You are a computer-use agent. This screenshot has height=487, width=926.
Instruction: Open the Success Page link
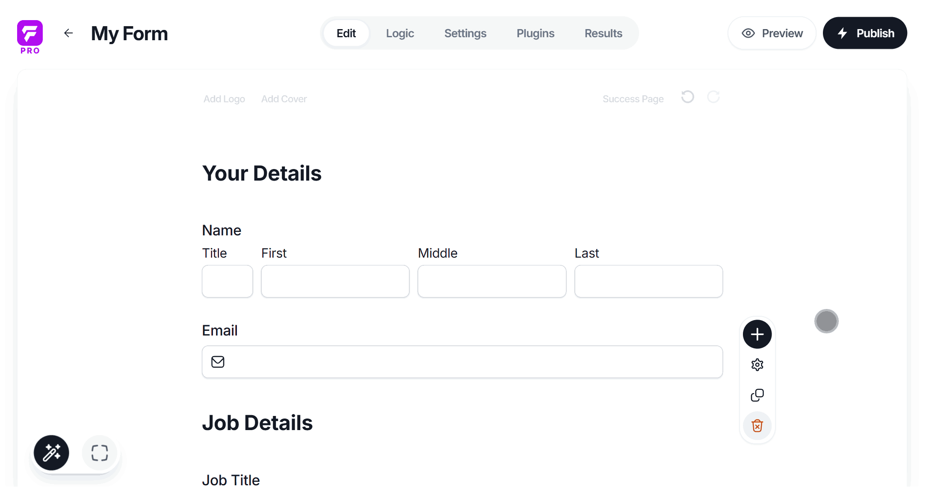(x=633, y=99)
